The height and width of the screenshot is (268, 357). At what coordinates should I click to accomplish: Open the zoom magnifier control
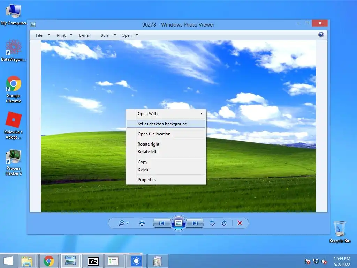point(122,223)
